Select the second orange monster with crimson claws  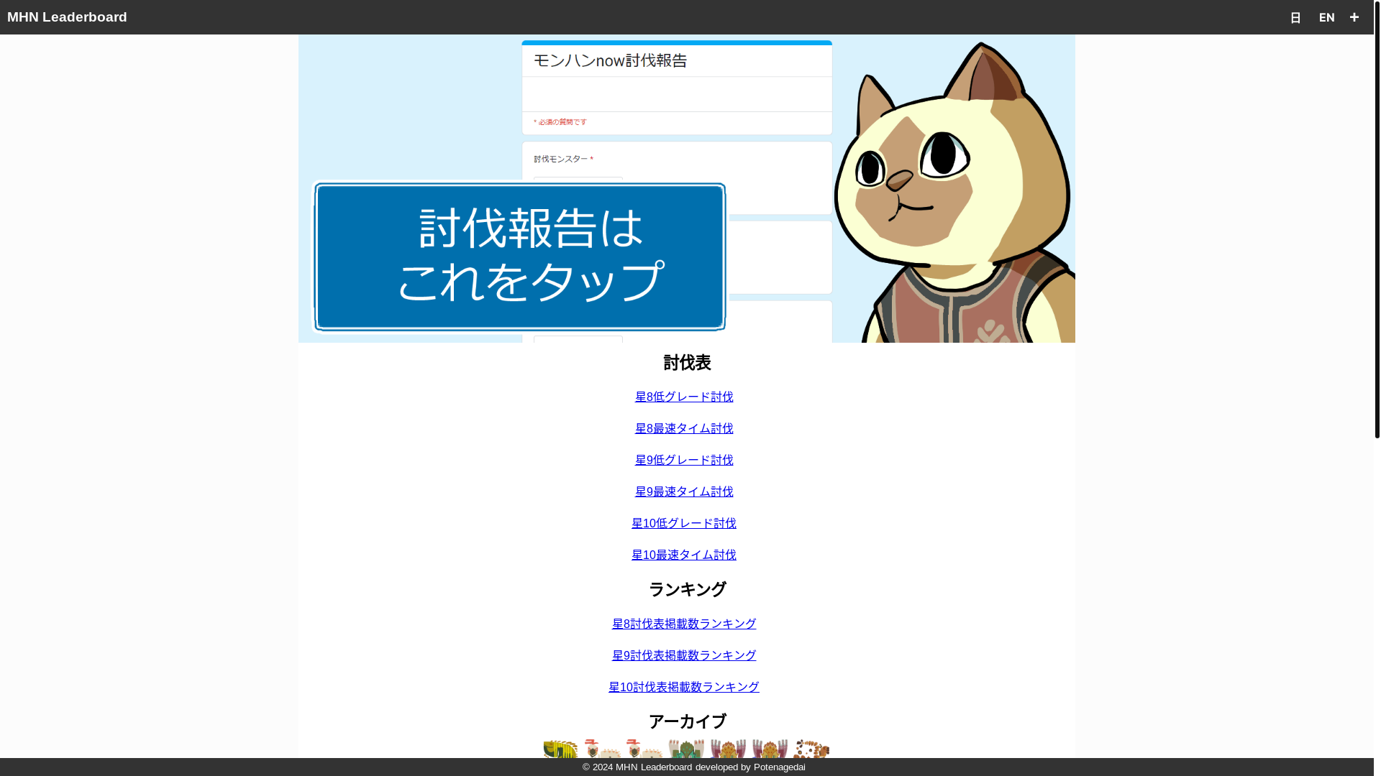(770, 749)
